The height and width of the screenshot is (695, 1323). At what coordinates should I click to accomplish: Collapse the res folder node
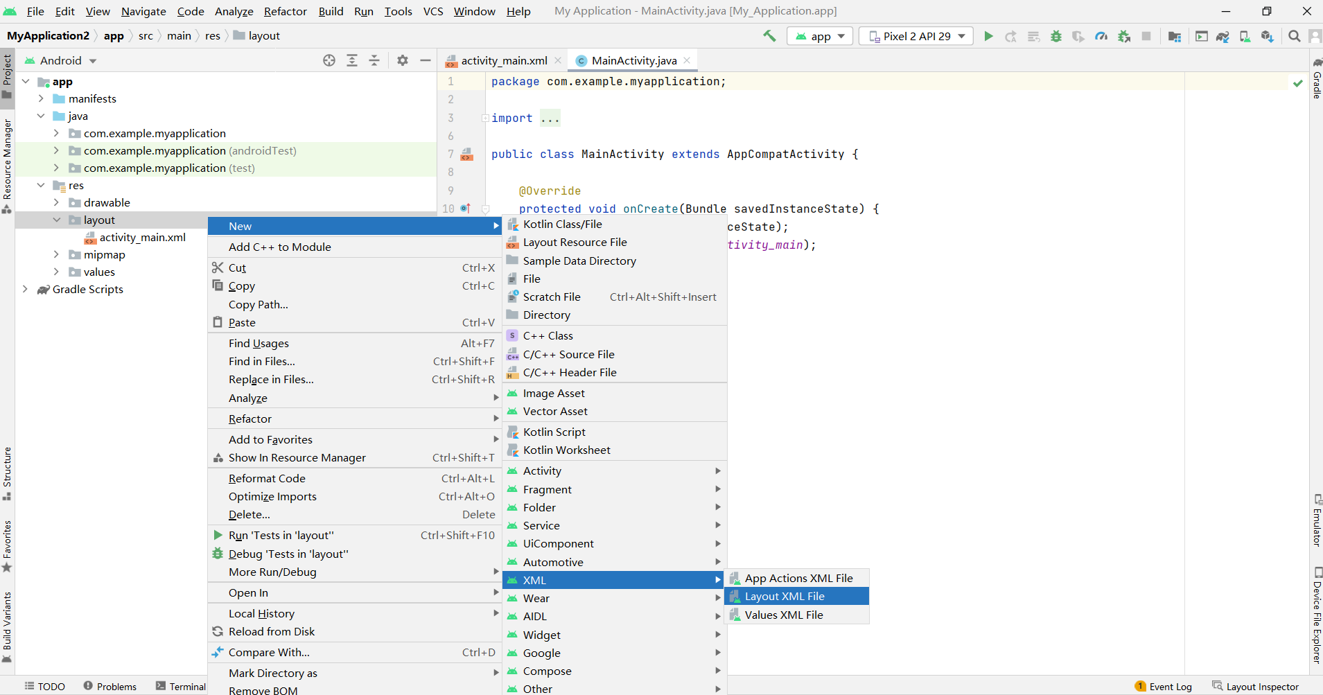click(x=41, y=185)
